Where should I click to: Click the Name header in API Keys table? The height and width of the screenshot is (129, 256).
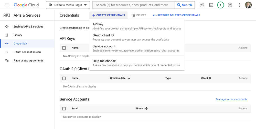pyautogui.click(x=75, y=48)
